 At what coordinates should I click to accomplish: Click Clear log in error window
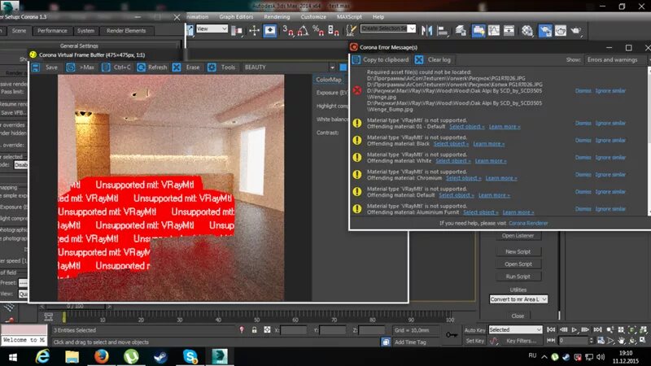pyautogui.click(x=433, y=59)
